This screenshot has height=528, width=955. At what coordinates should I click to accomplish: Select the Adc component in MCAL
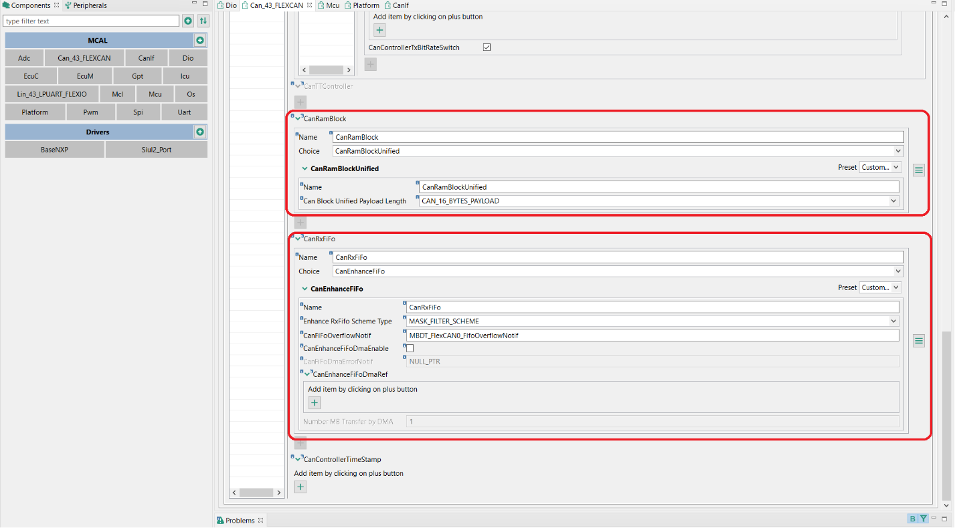pos(24,57)
